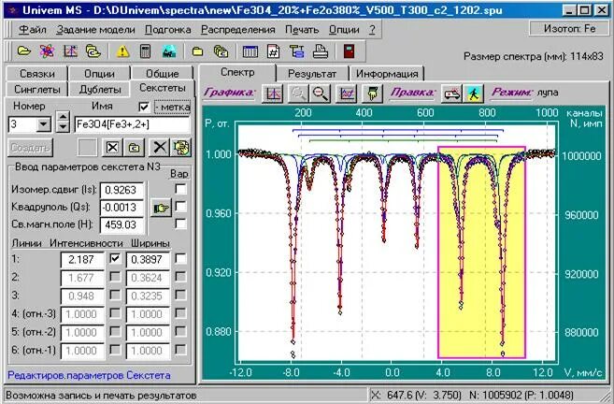Click the Создать button
614x404 pixels.
tap(30, 148)
